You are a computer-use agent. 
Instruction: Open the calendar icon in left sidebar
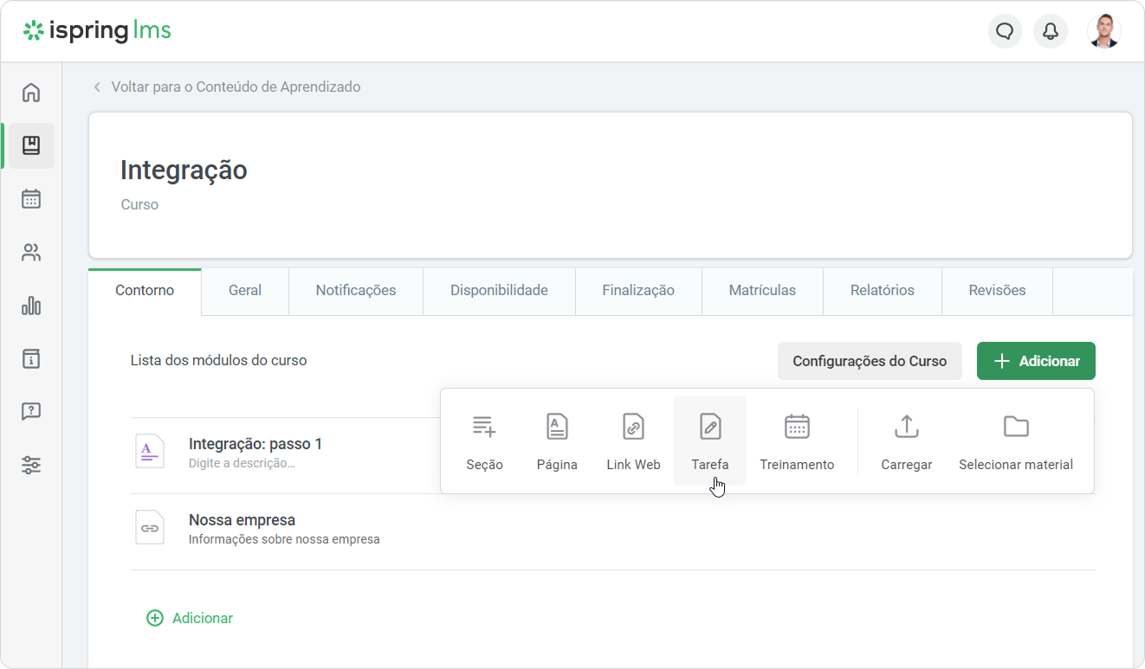coord(31,199)
